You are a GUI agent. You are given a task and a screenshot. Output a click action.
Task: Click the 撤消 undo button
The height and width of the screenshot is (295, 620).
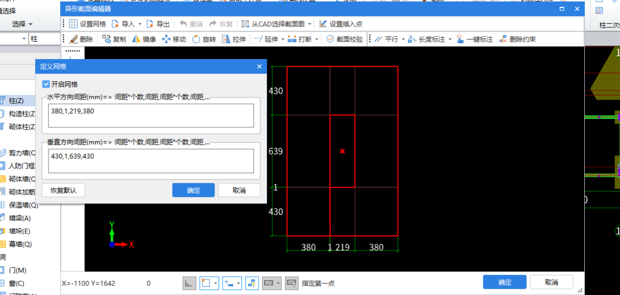tap(191, 24)
